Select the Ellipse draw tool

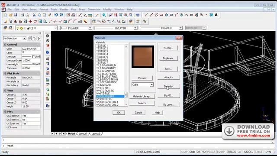pos(191,15)
